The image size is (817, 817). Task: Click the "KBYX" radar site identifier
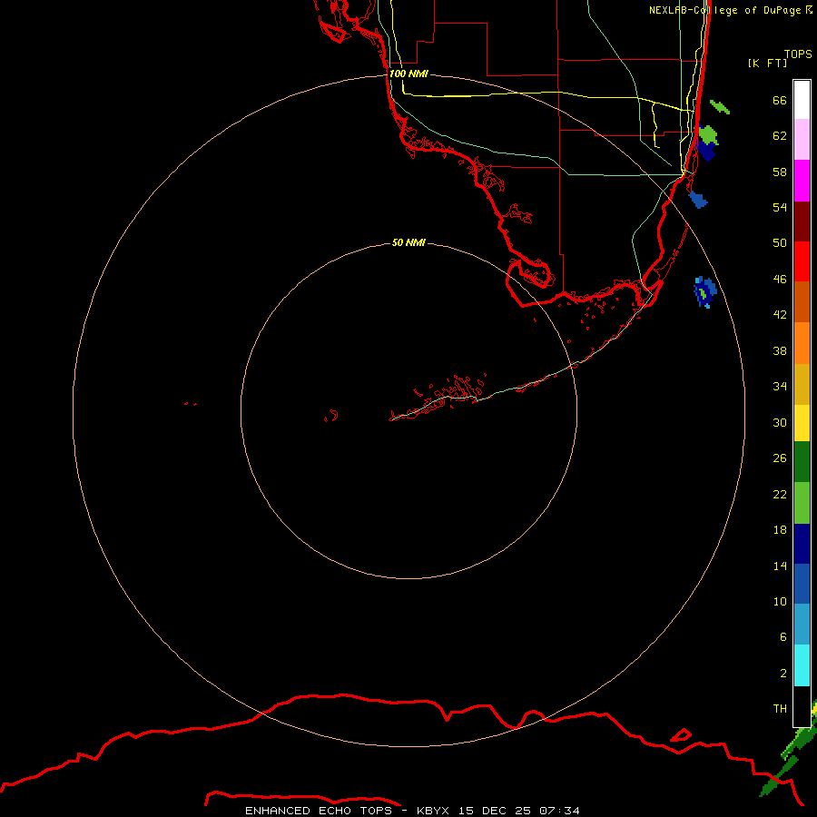[x=432, y=811]
